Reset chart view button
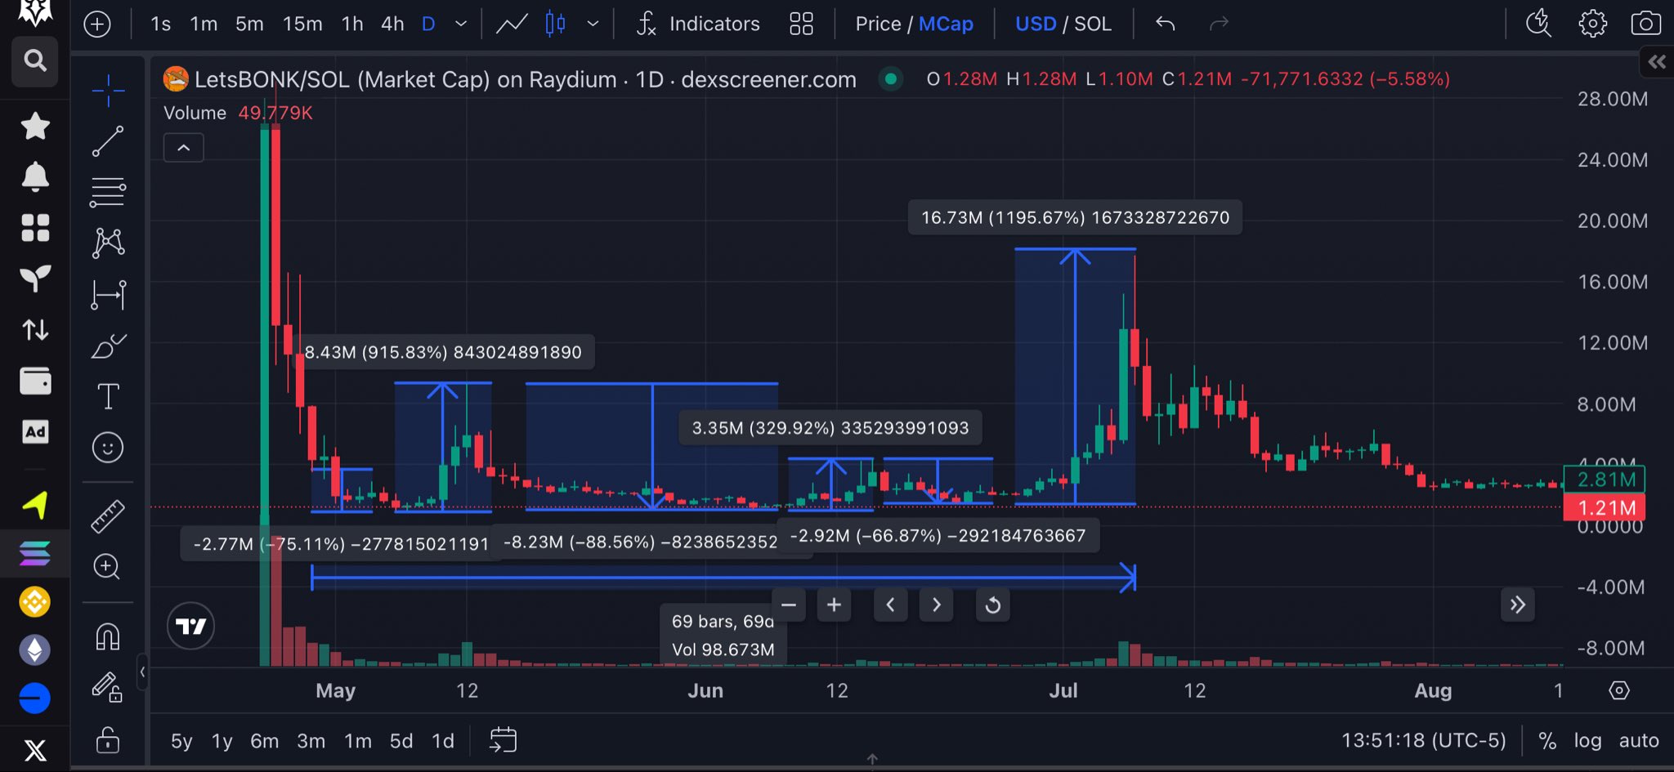This screenshot has height=772, width=1674. [x=993, y=605]
